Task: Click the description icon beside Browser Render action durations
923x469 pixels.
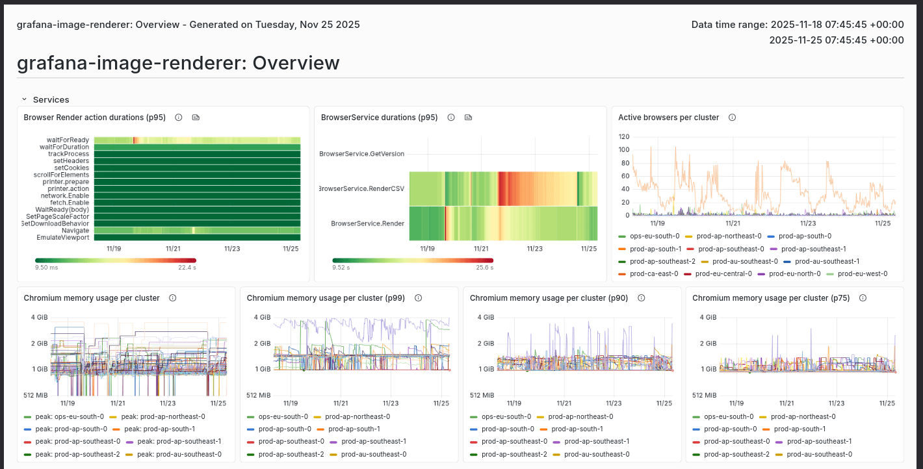Action: (x=196, y=118)
